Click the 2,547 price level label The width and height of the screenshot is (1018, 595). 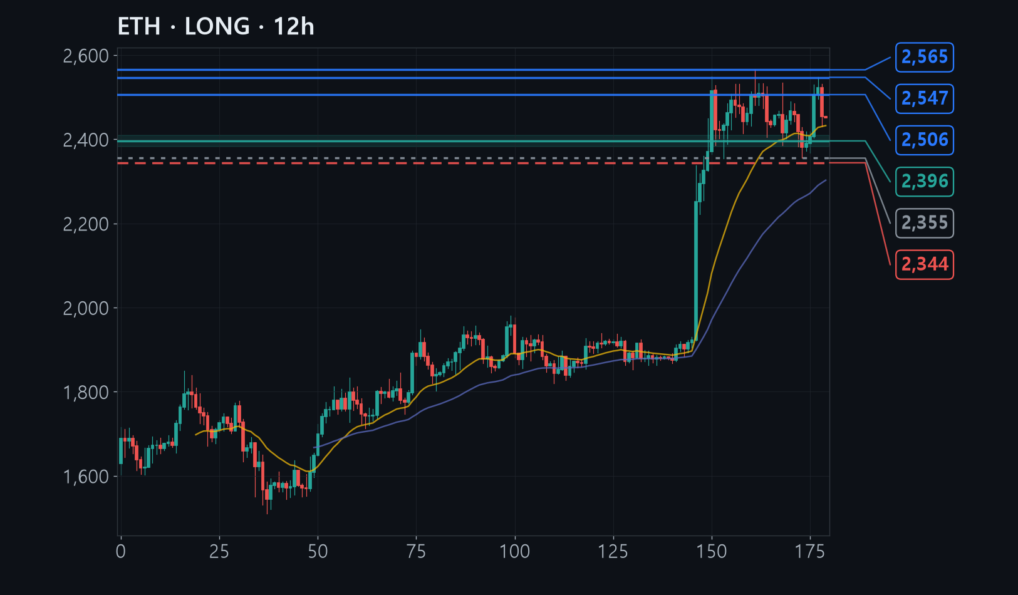click(924, 98)
